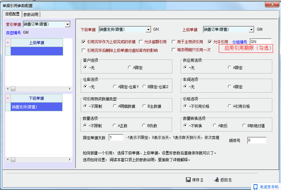Select the 流程配置 tab

(x=12, y=14)
